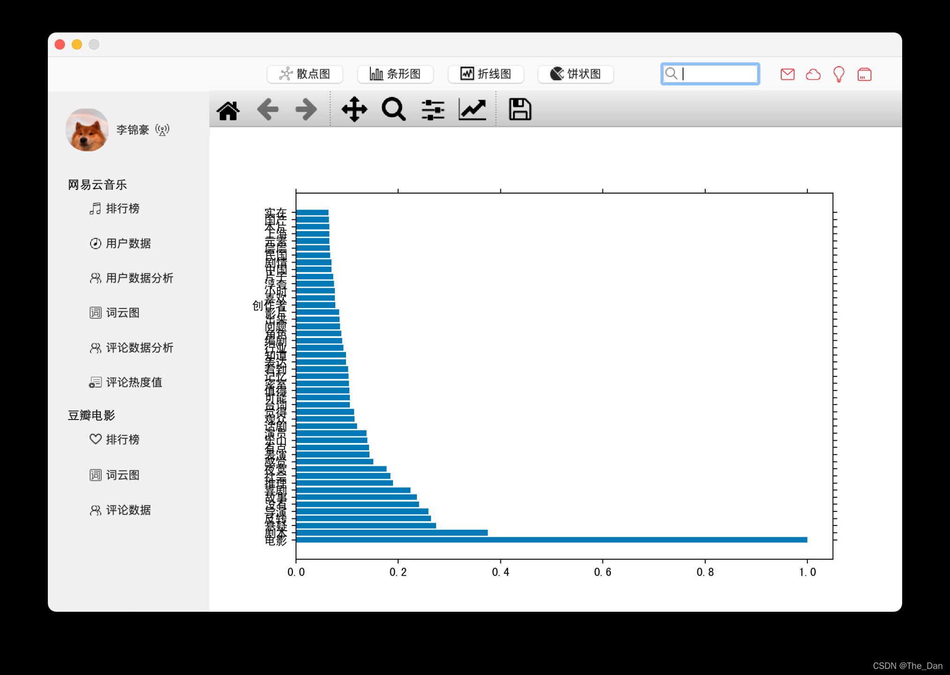Viewport: 950px width, 675px height.
Task: Click the x-axis tick label 0.8
Action: 705,572
